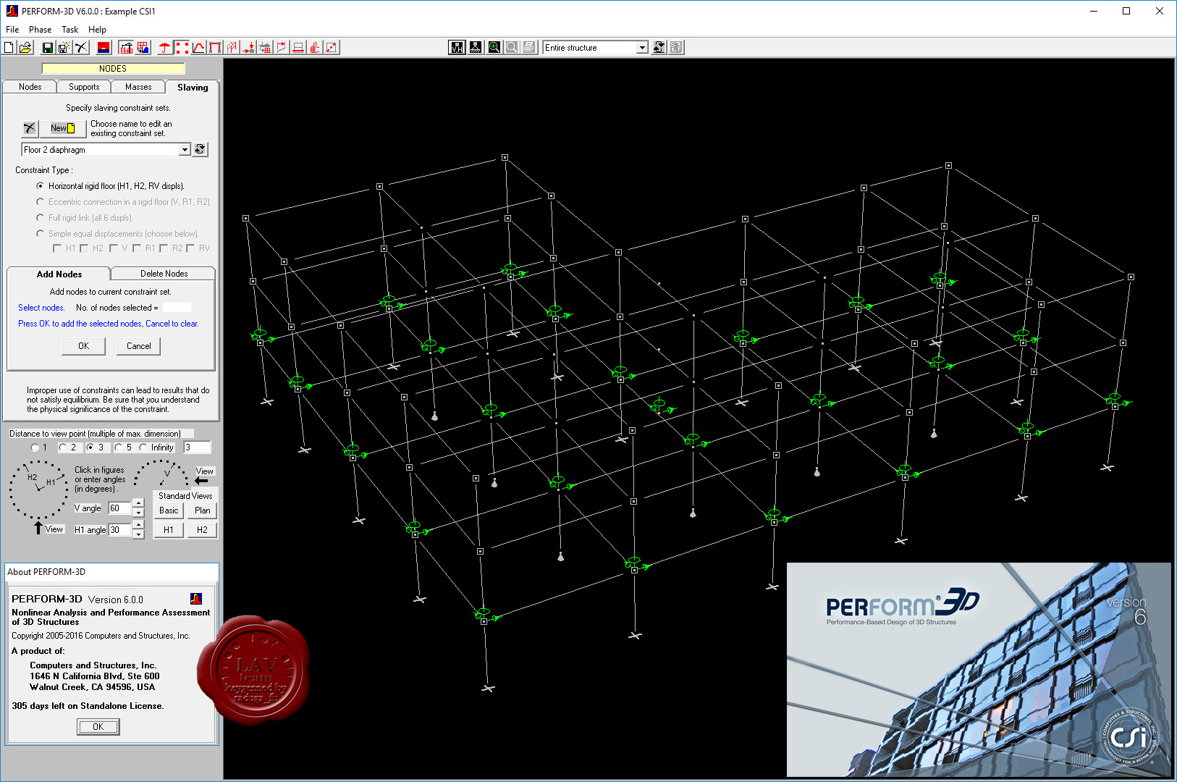
Task: Switch to the Delete Nodes tab
Action: pyautogui.click(x=164, y=274)
